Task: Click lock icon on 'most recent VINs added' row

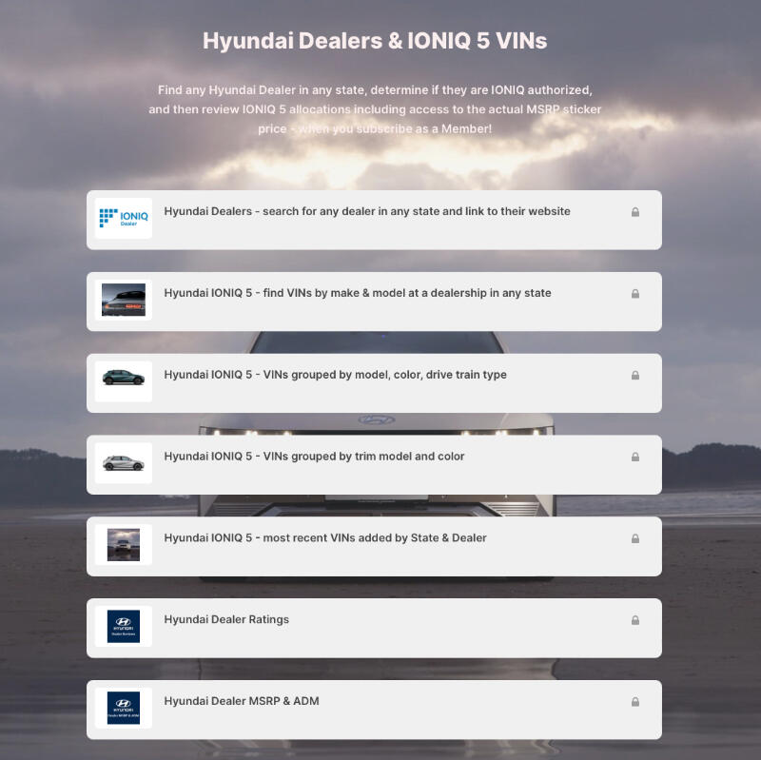Action: [x=635, y=538]
